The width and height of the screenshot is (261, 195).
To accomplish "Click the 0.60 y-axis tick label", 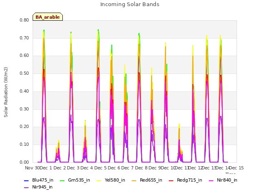I will (x=24, y=56).
